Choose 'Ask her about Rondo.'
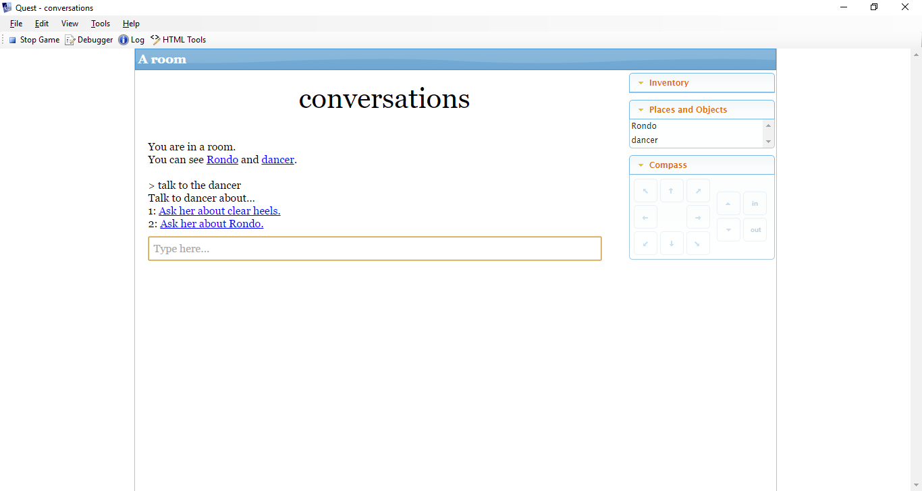The height and width of the screenshot is (491, 922). 212,224
